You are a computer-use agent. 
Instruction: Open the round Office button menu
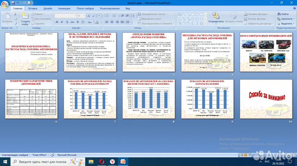click(5, 5)
